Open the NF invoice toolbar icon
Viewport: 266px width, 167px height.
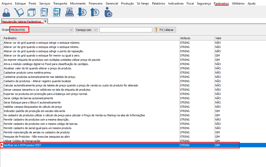[x=57, y=12]
